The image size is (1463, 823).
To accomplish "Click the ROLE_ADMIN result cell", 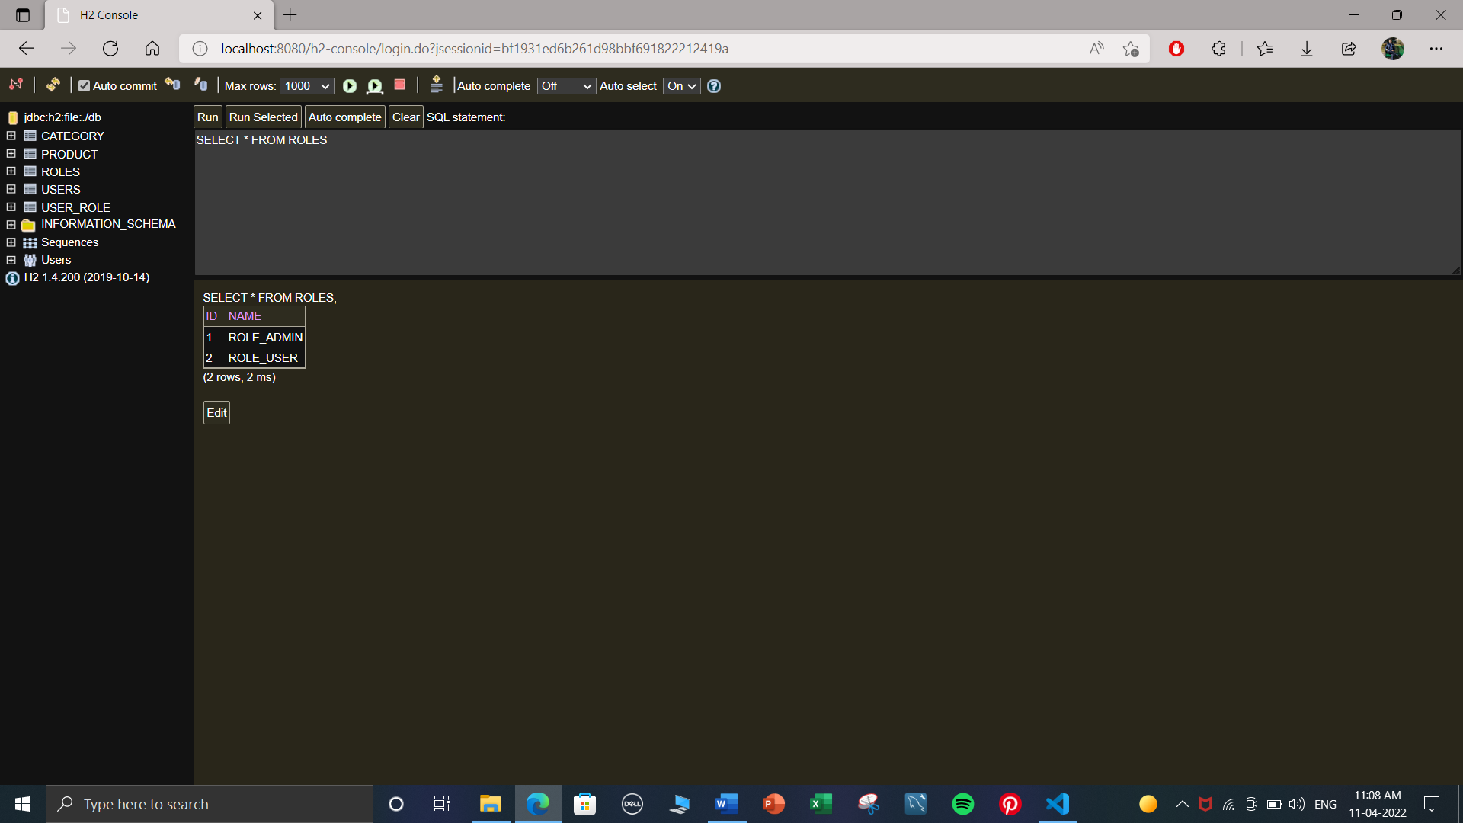I will tap(265, 338).
